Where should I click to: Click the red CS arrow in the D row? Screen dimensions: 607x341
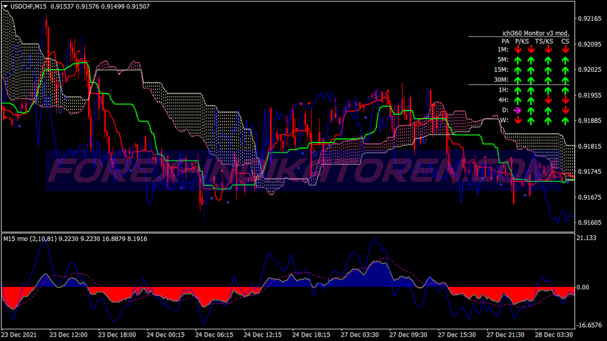point(566,110)
